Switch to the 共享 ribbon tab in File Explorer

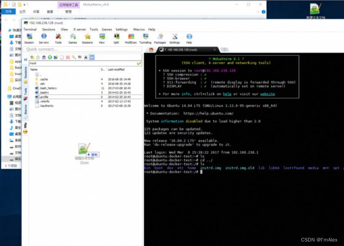(36, 11)
